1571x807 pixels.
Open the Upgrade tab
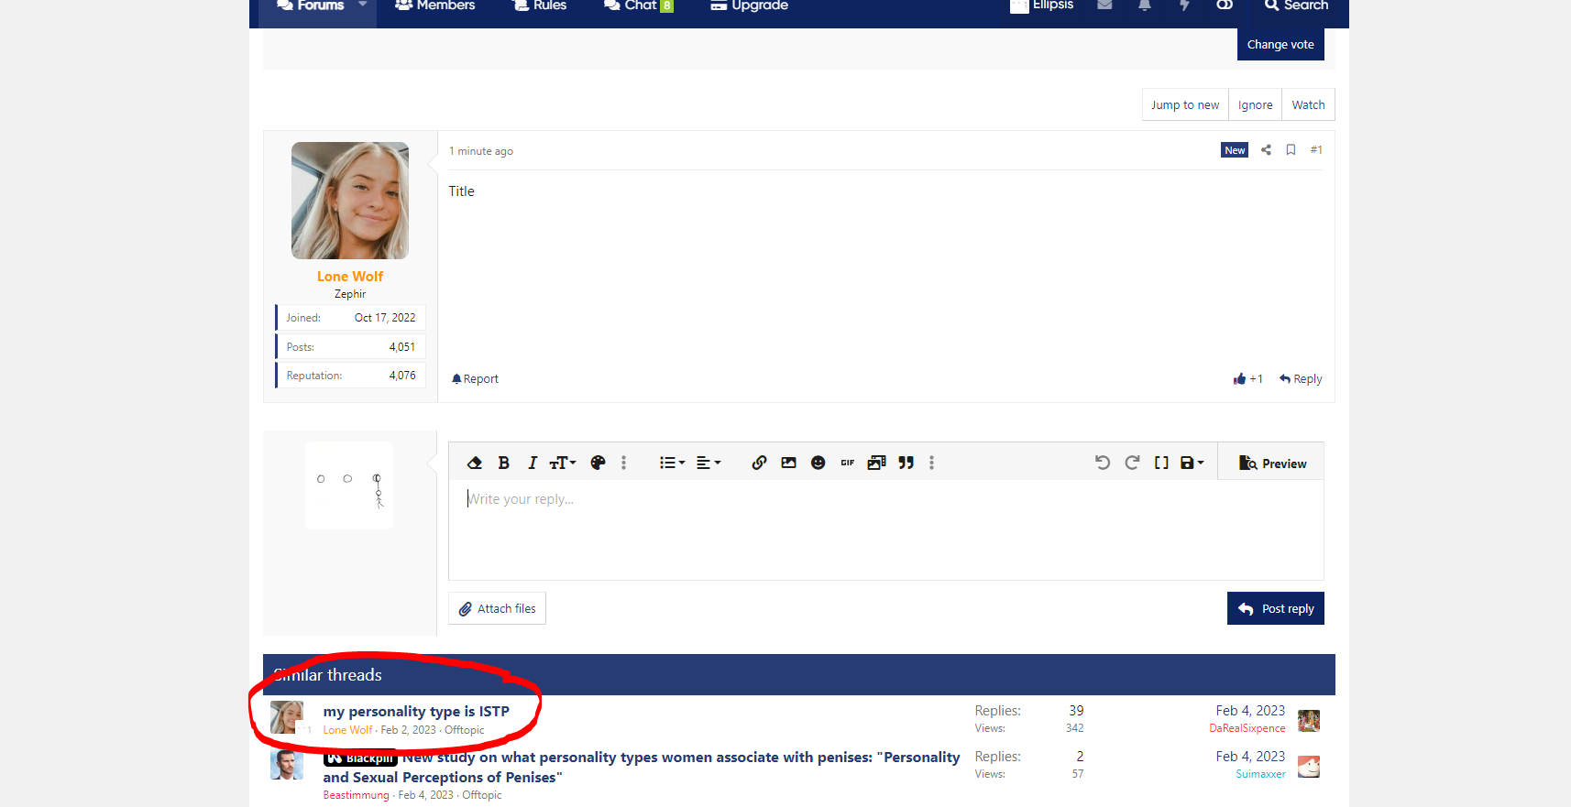[749, 5]
